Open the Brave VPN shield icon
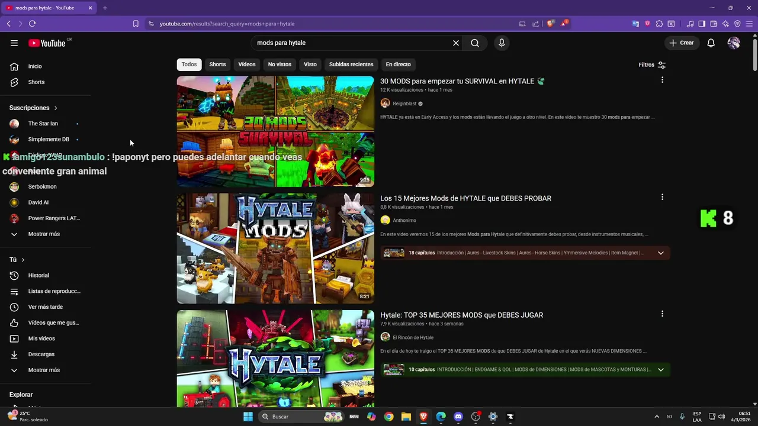The width and height of the screenshot is (758, 426). (737, 24)
